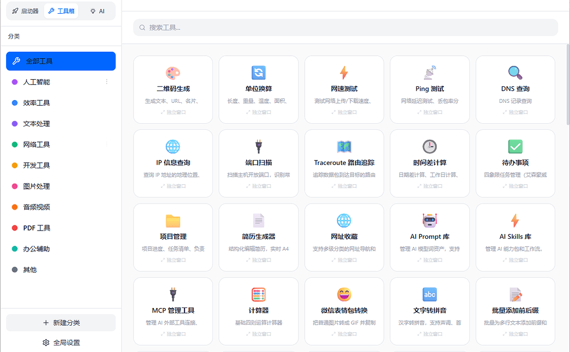Open AI Prompt 库 robot icon

[x=430, y=221]
